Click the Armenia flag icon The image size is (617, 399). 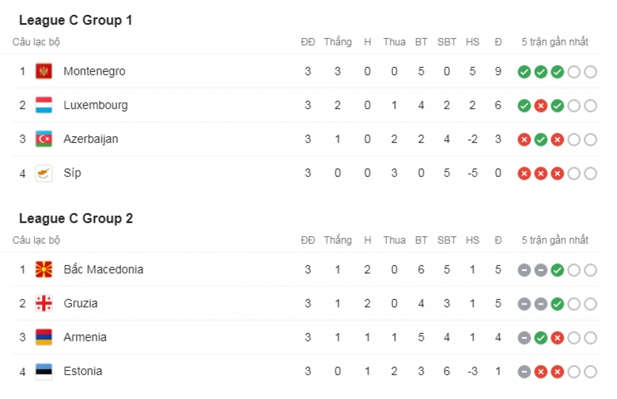pyautogui.click(x=44, y=337)
